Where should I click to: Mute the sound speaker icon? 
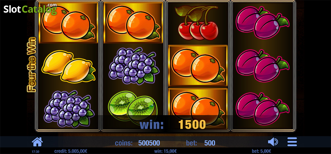click(273, 142)
